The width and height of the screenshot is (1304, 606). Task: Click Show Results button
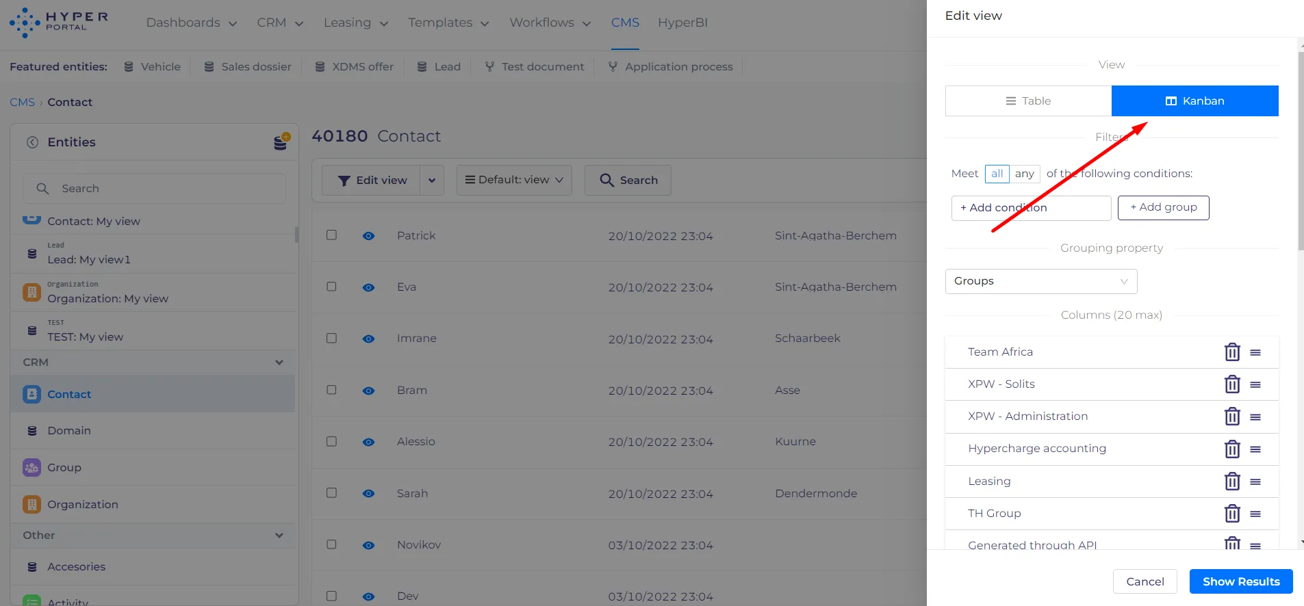pos(1241,581)
